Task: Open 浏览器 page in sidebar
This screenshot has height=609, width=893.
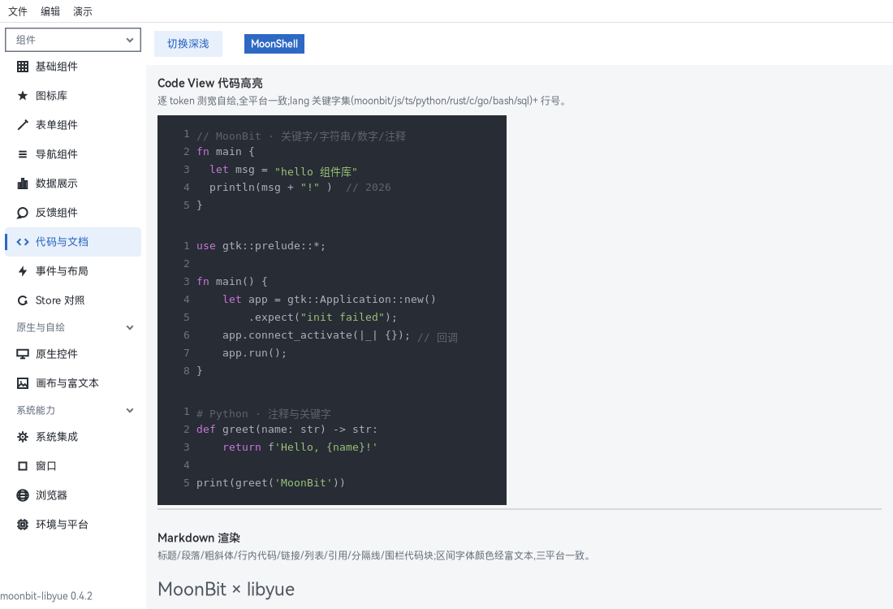Action: (73, 495)
